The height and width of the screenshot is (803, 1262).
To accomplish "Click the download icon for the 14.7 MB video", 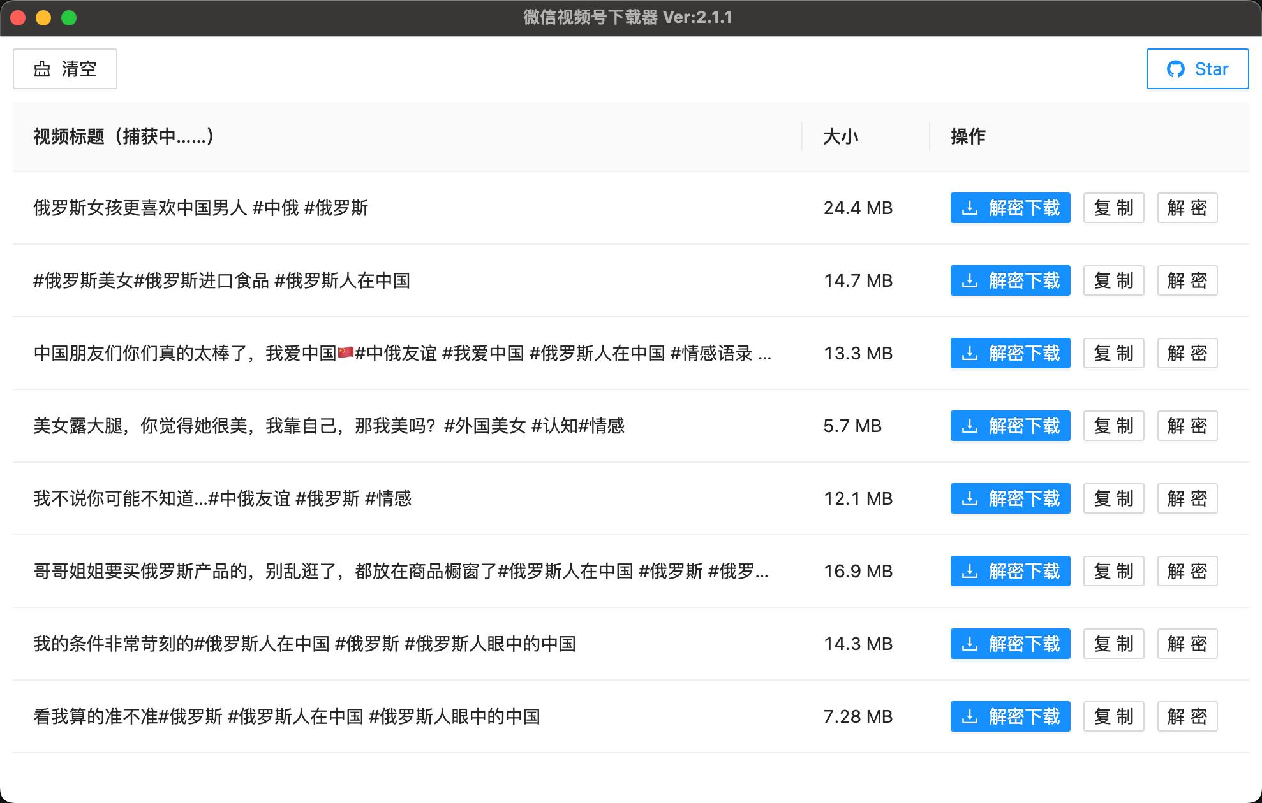I will pos(969,280).
